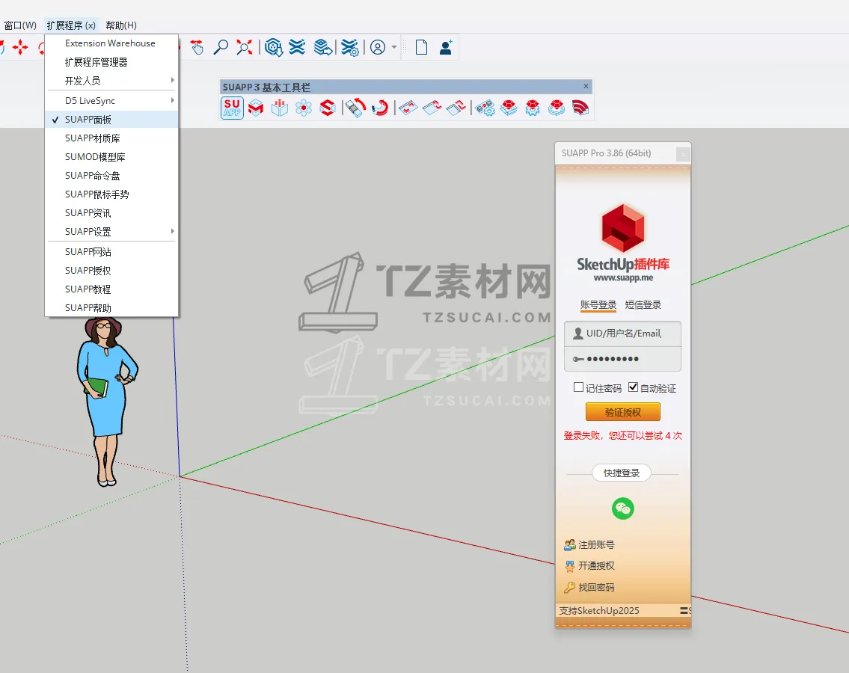
Task: Select the woman figure in blue dress
Action: 106,401
